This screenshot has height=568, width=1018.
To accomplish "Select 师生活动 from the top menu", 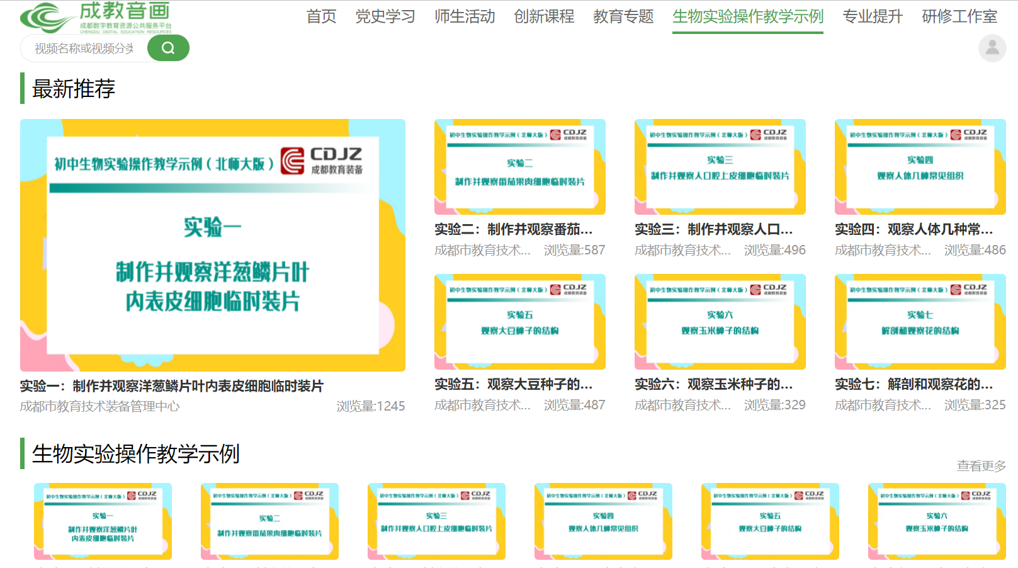I will (x=465, y=16).
